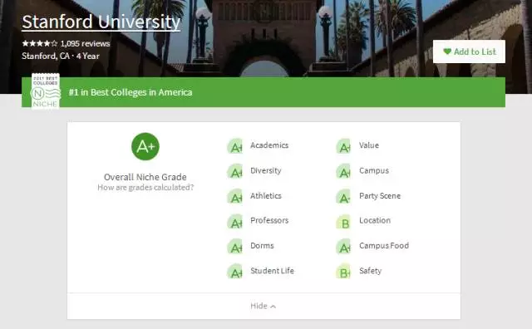The width and height of the screenshot is (532, 329).
Task: Select the Campus Food grade label
Action: pos(384,246)
